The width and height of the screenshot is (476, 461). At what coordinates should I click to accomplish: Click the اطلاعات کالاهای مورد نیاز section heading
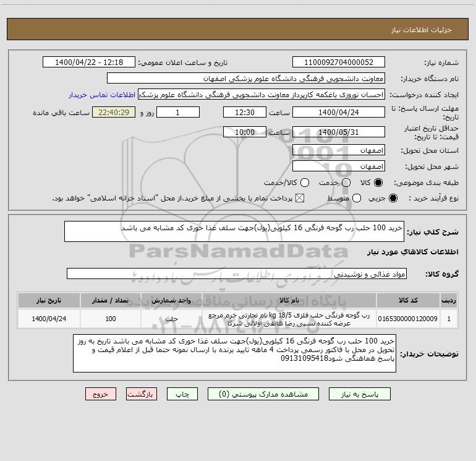pos(413,252)
